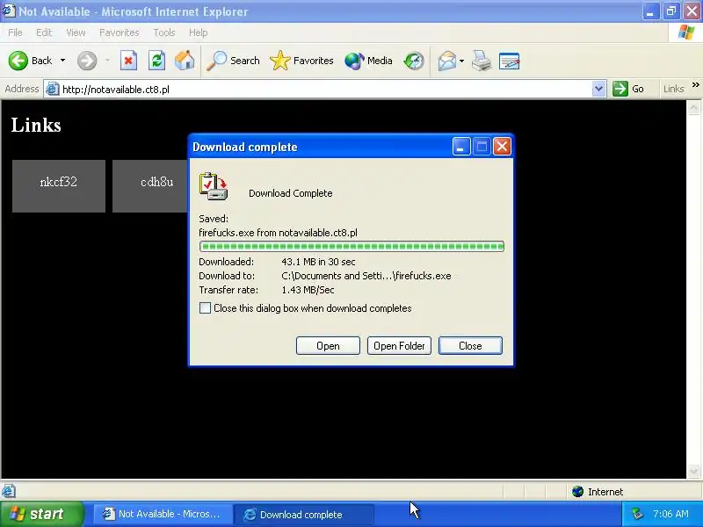Stop page loading with red X icon

[x=128, y=61]
